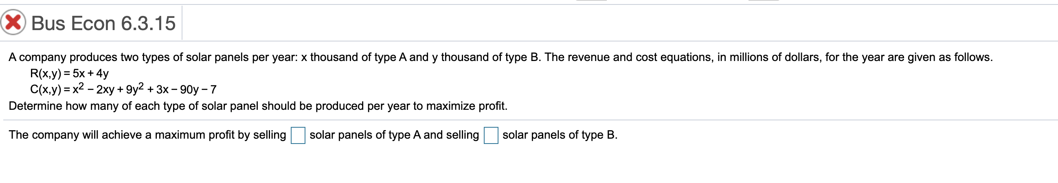Image resolution: width=1058 pixels, height=183 pixels.
Task: Focus the type B solar panels answer box
Action: [x=491, y=135]
